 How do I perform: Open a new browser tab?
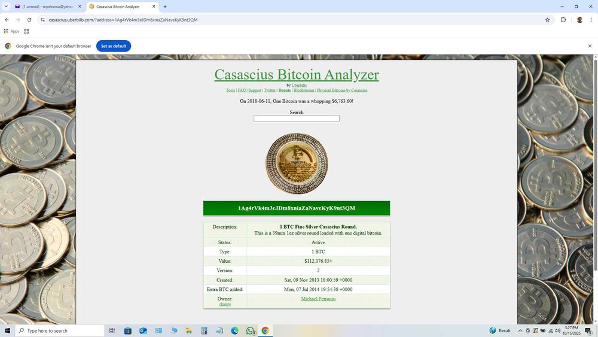165,7
